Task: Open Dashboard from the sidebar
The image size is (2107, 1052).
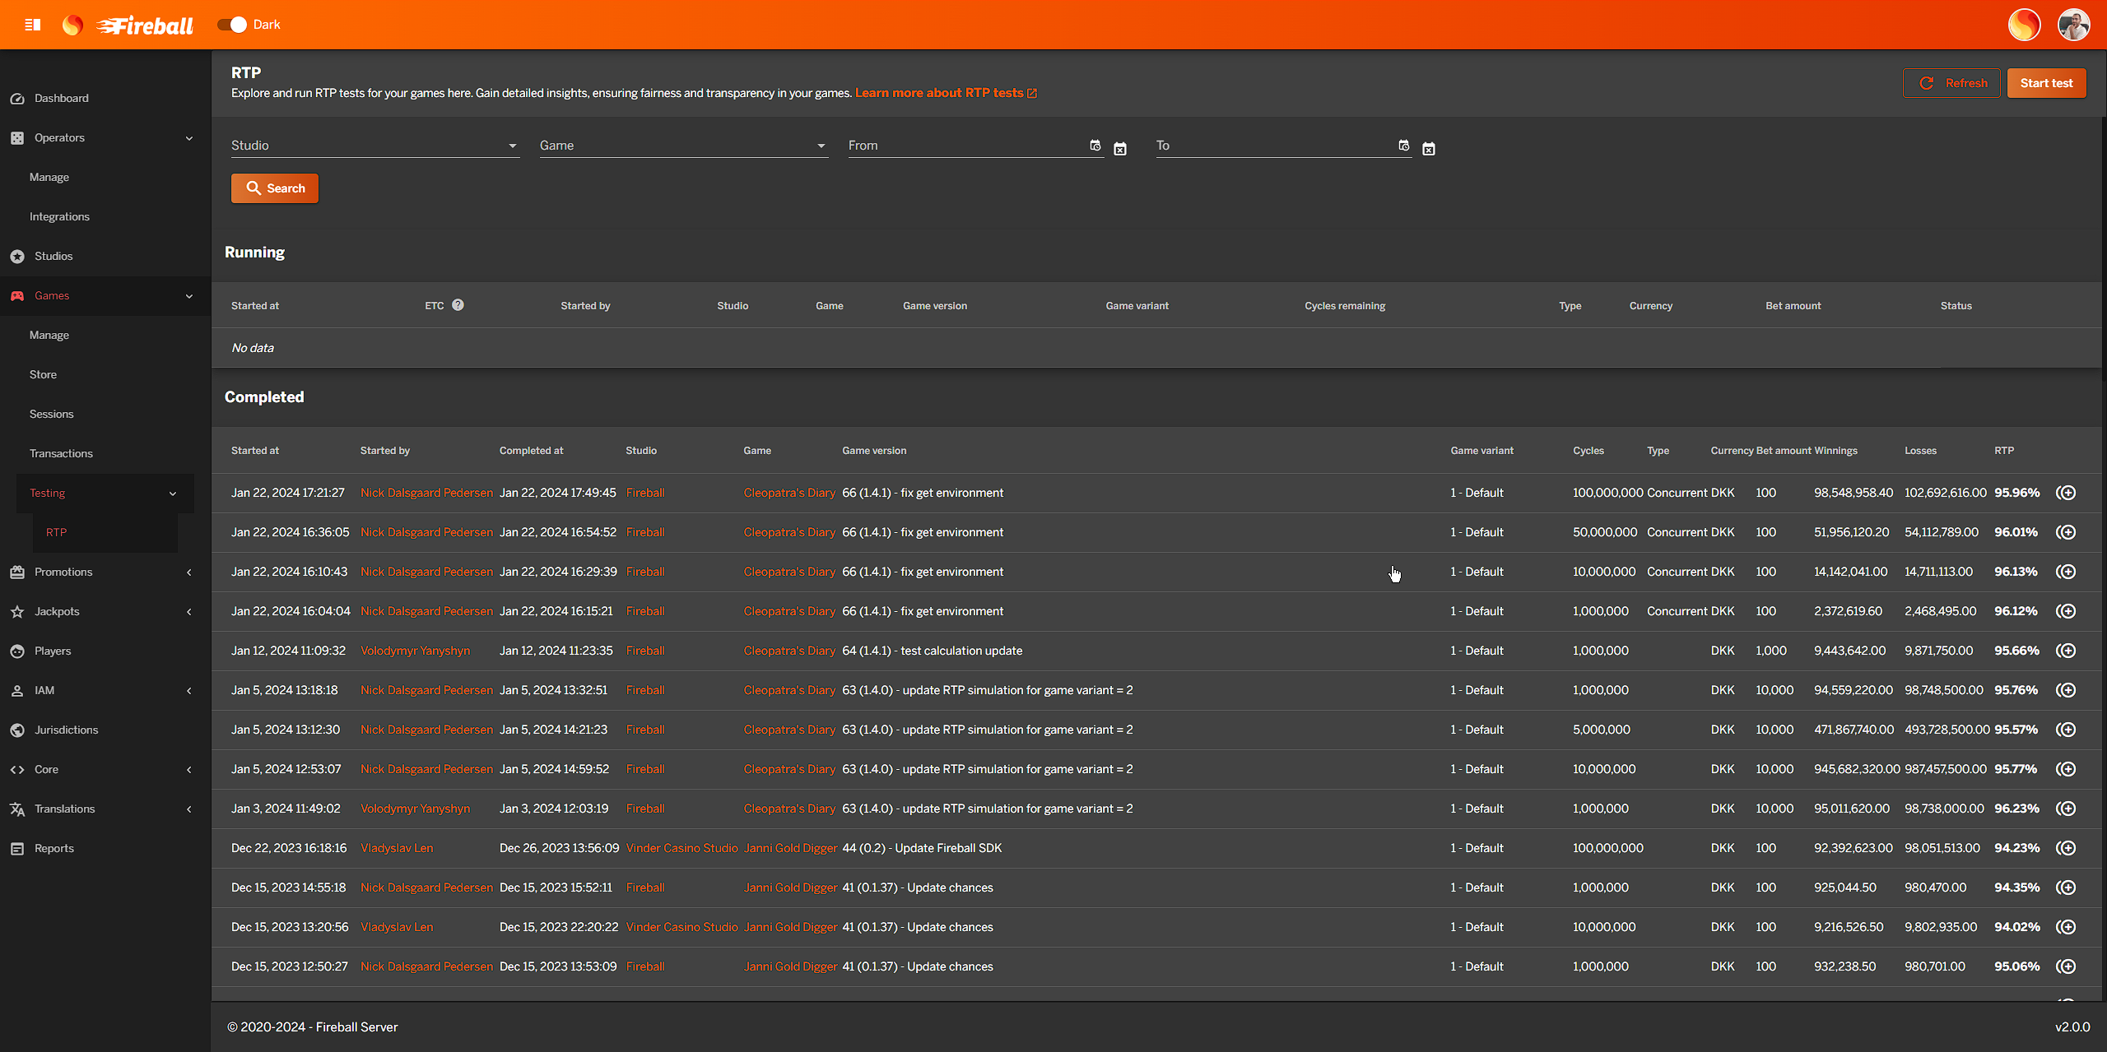Action: (62, 98)
